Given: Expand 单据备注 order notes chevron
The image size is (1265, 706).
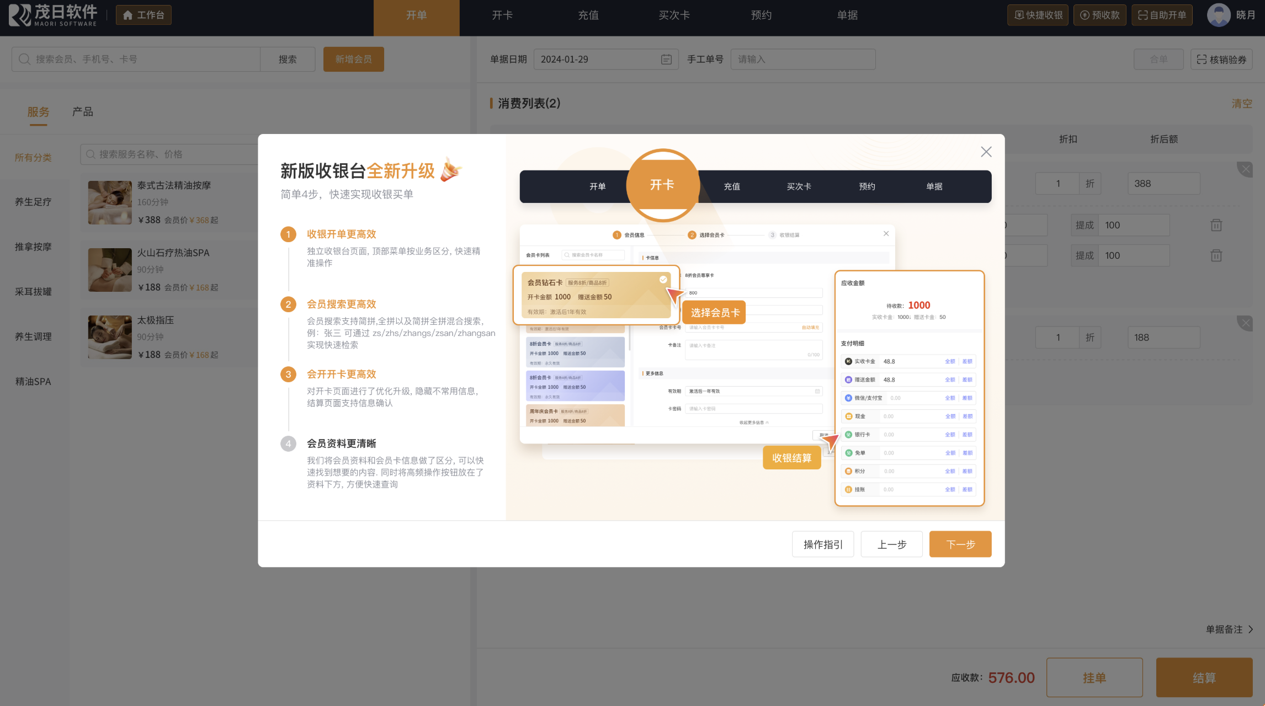Looking at the screenshot, I should [1251, 629].
